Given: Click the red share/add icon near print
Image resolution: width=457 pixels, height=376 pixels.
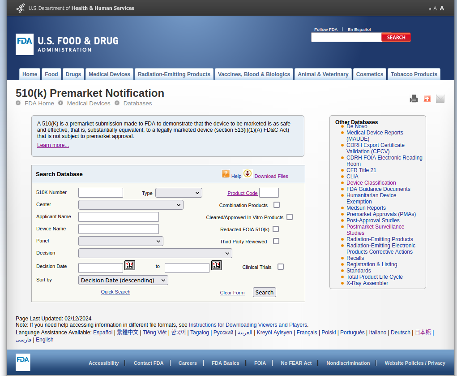Looking at the screenshot, I should point(427,98).
